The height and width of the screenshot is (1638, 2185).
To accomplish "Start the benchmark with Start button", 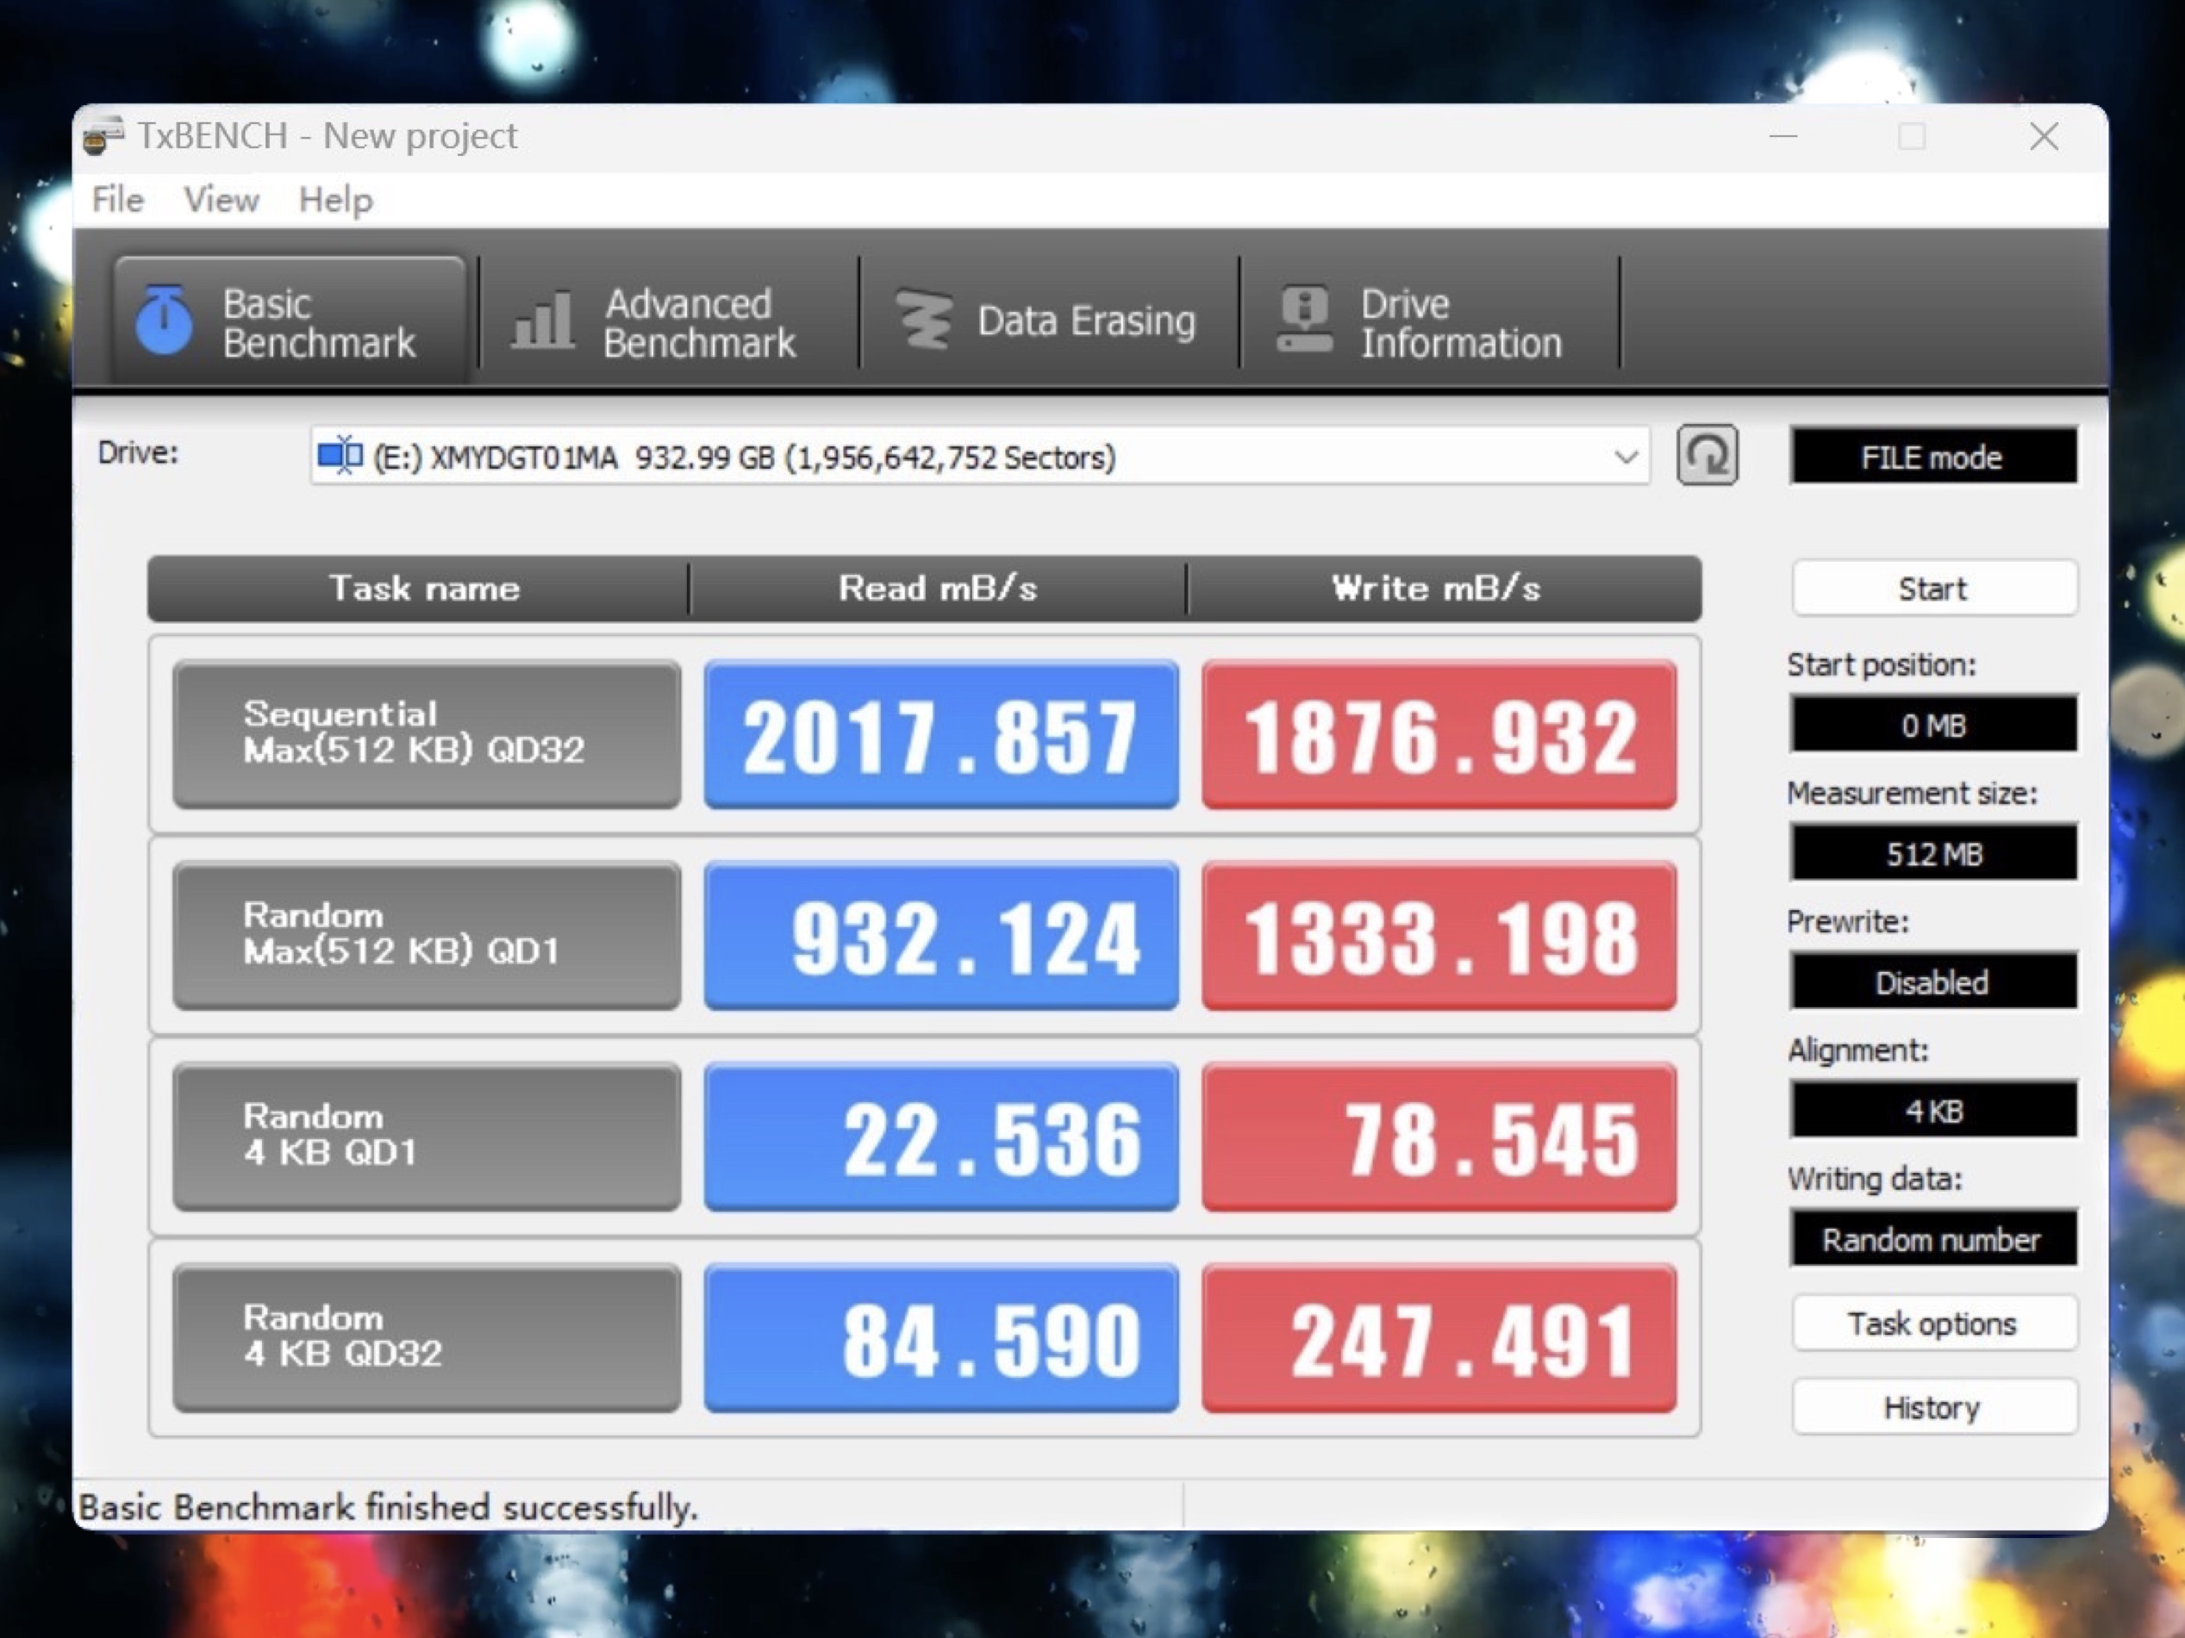I will [1932, 589].
